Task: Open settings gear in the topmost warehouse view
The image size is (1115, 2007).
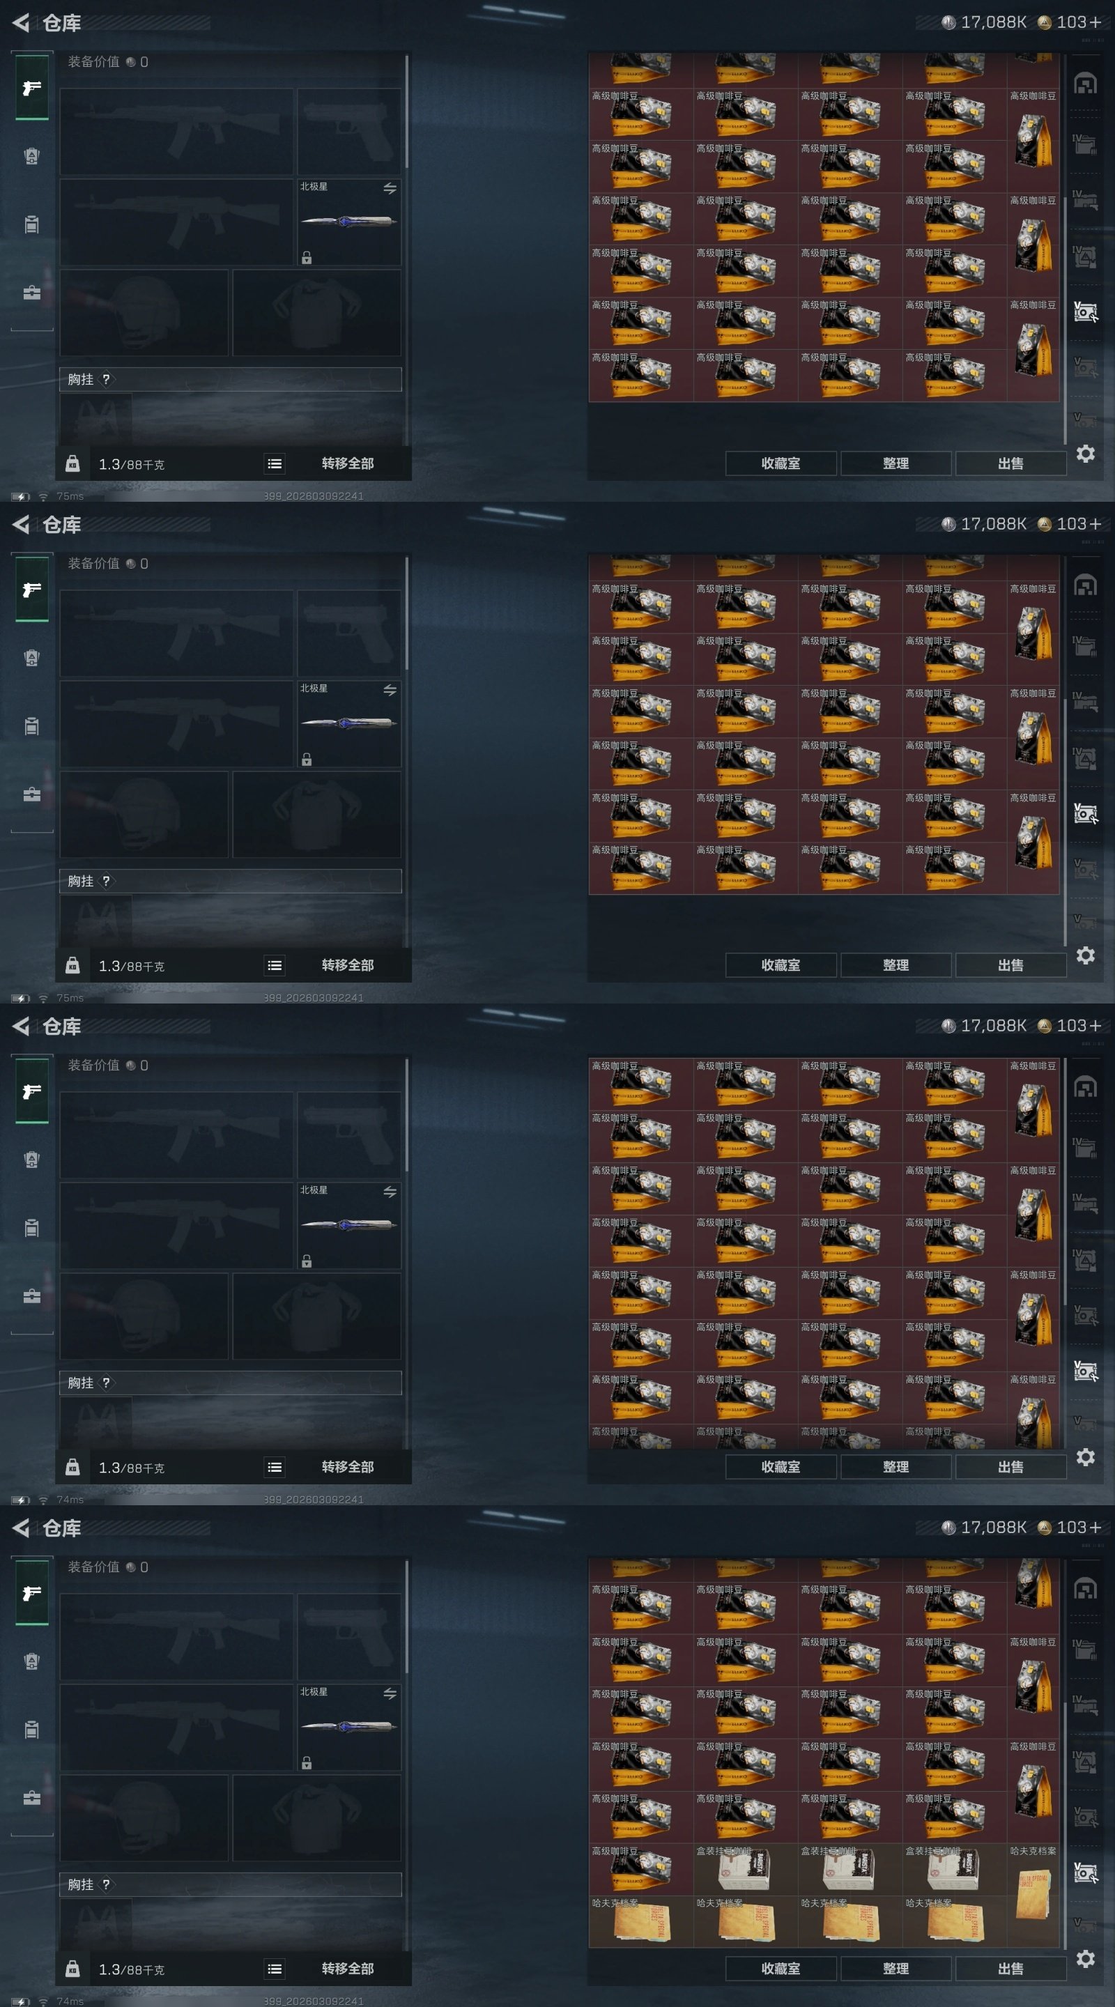Action: [x=1086, y=454]
